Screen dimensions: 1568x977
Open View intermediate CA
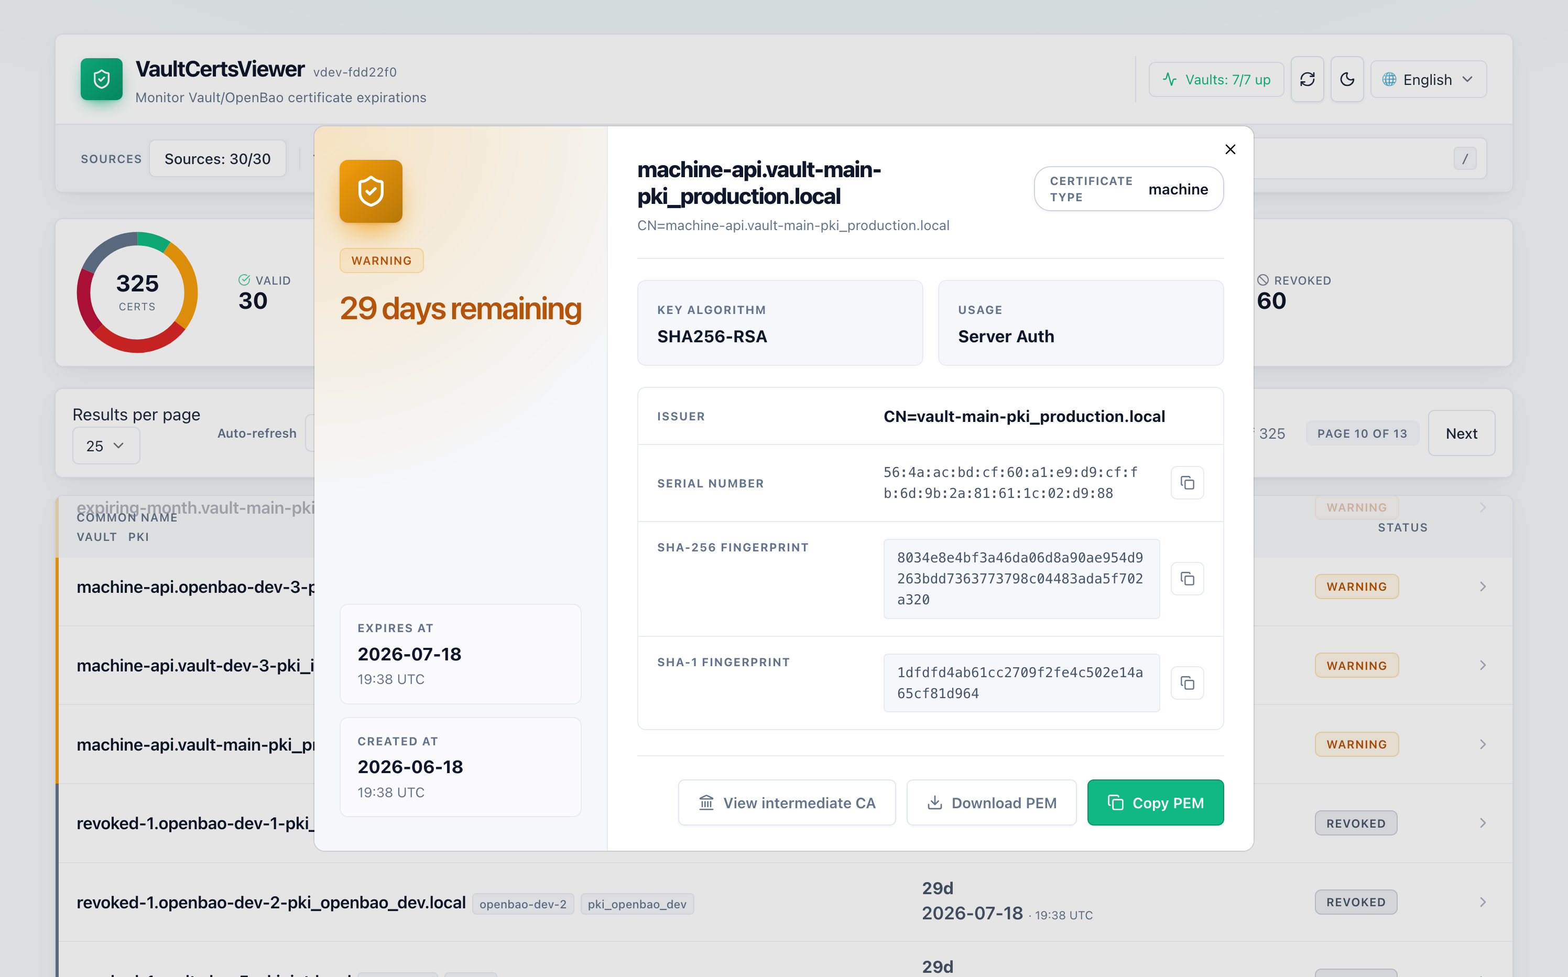[786, 802]
